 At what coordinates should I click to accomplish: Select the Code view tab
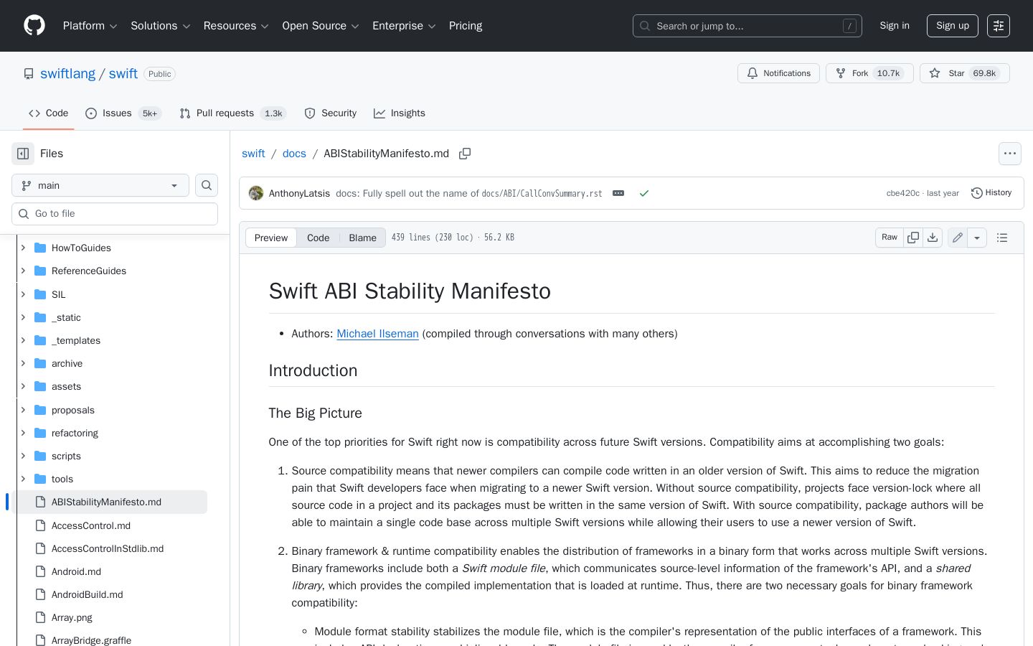[x=318, y=238]
